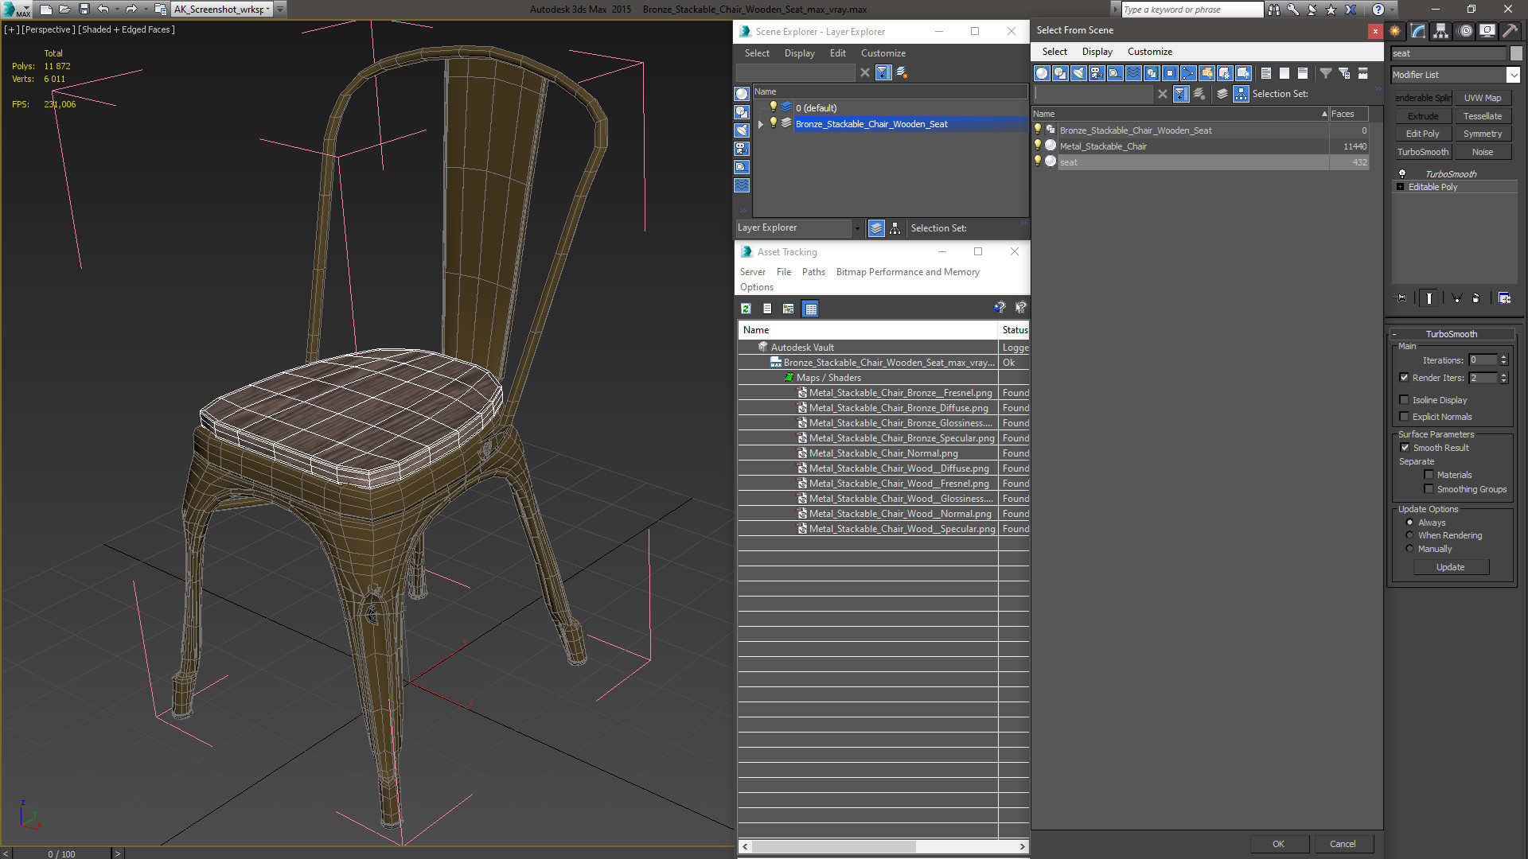Viewport: 1528px width, 859px height.
Task: Open the Create command panel tab
Action: pos(1395,31)
